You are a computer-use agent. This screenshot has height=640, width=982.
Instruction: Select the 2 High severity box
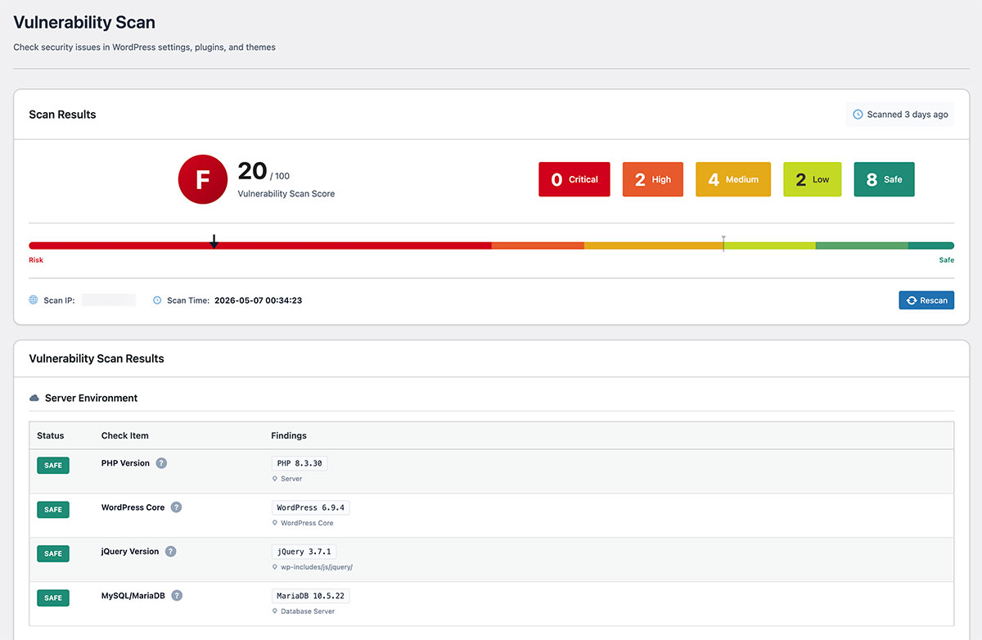[653, 179]
